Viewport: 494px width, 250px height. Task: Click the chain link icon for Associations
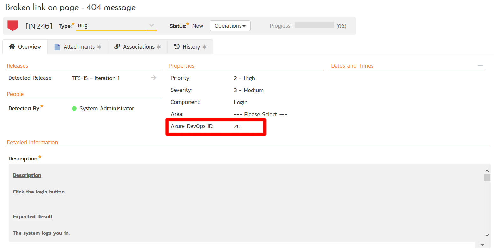(117, 47)
